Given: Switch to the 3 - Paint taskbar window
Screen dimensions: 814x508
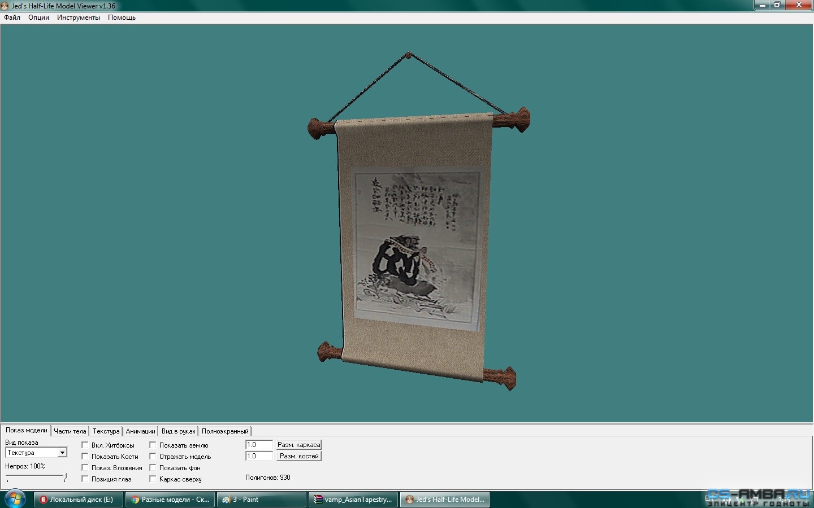Looking at the screenshot, I should tap(261, 500).
